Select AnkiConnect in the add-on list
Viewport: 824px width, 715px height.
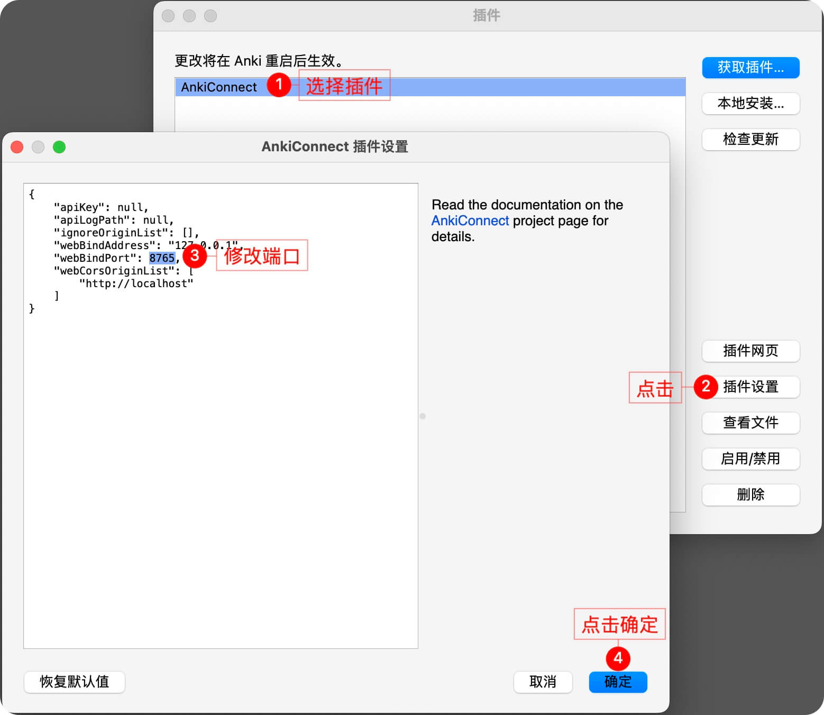coord(430,87)
